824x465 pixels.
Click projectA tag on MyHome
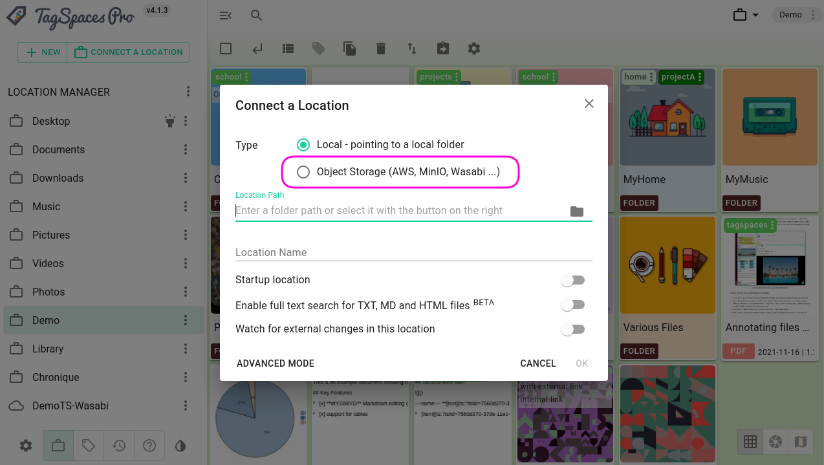[681, 77]
